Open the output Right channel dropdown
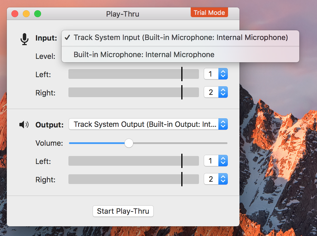The height and width of the screenshot is (236, 317). pyautogui.click(x=216, y=179)
